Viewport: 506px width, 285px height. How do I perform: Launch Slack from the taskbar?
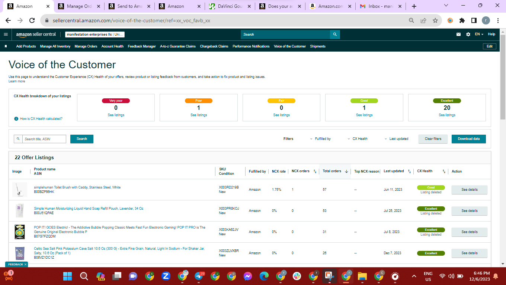pos(297,276)
